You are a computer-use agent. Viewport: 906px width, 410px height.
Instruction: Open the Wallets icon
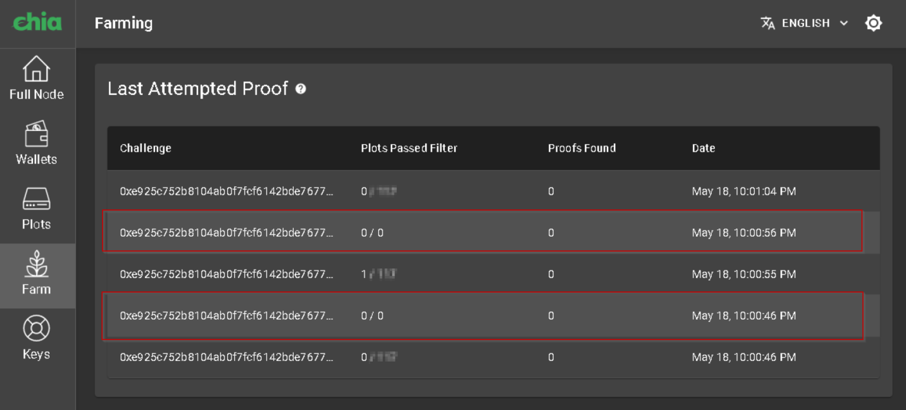tap(37, 134)
